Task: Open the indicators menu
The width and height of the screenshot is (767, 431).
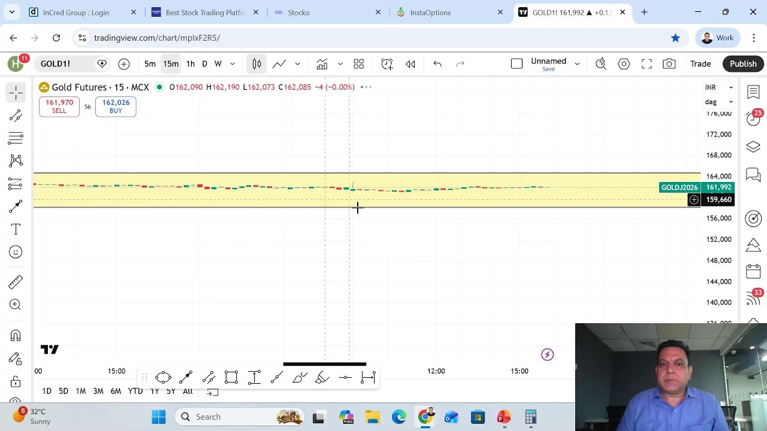Action: coord(322,64)
